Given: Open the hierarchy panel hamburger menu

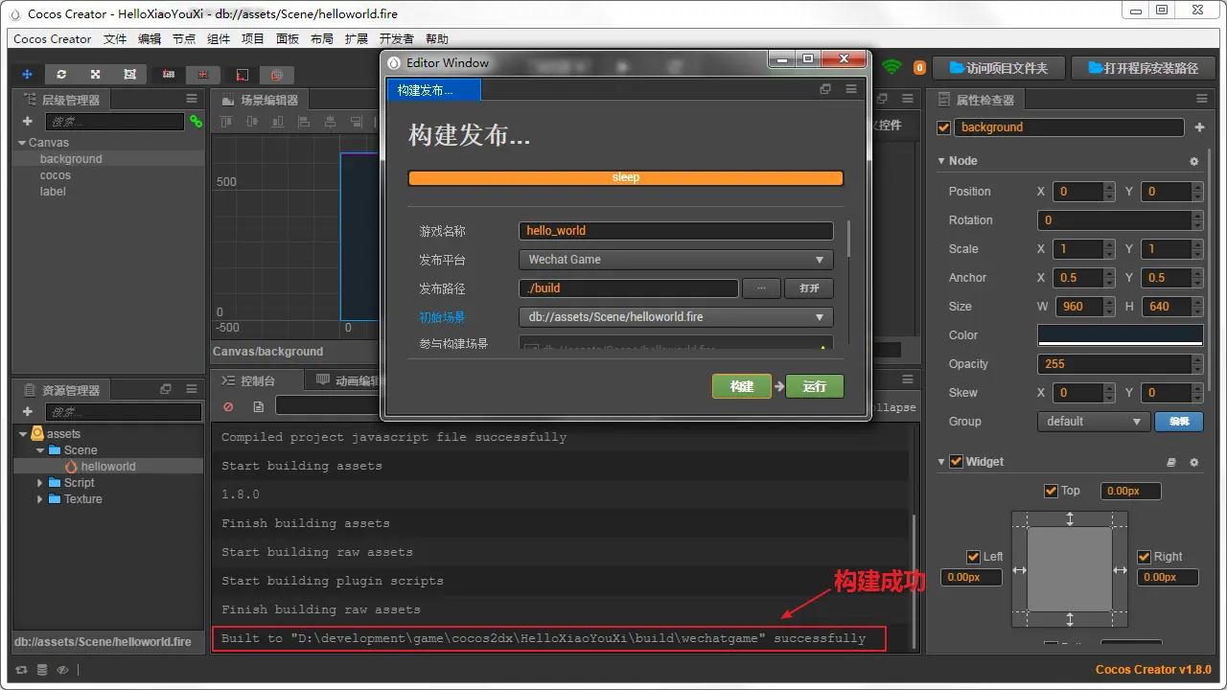Looking at the screenshot, I should (192, 100).
